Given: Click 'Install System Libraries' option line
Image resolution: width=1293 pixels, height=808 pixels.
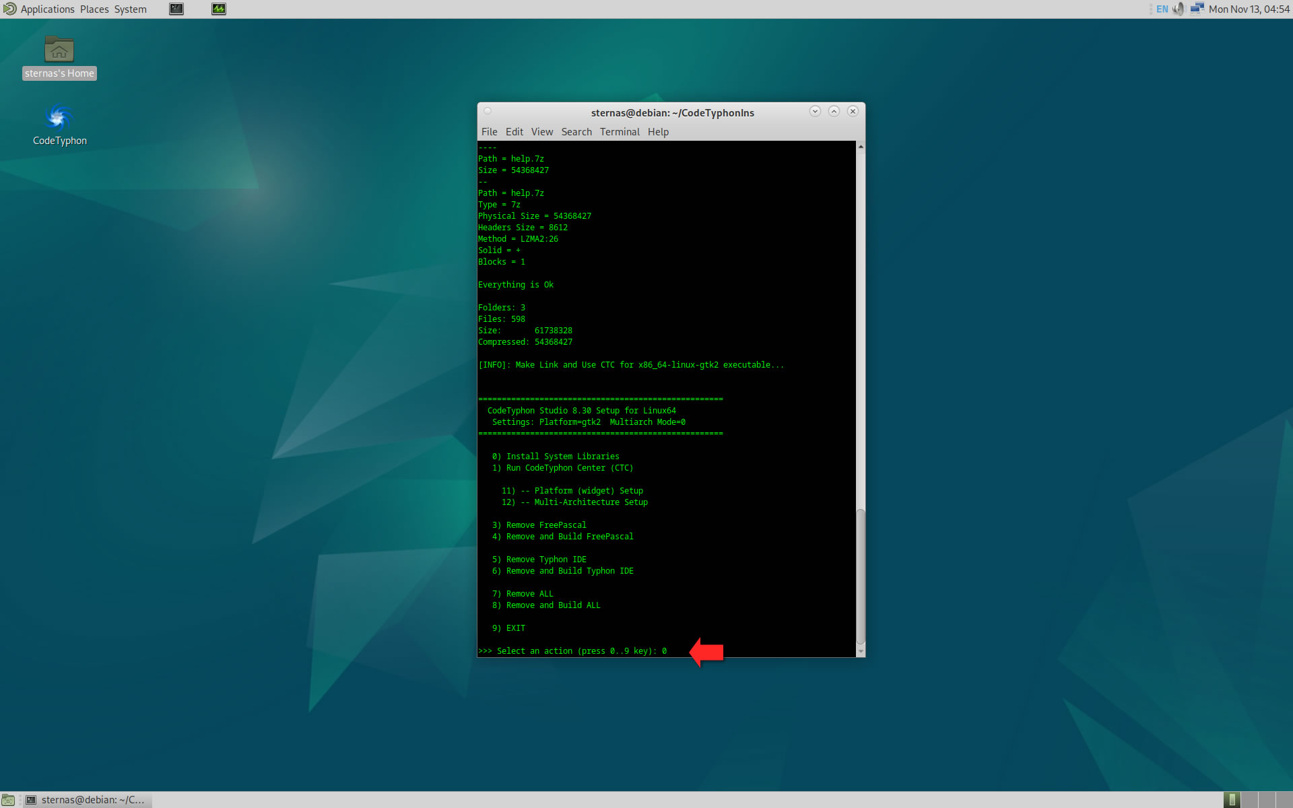Looking at the screenshot, I should [x=556, y=457].
